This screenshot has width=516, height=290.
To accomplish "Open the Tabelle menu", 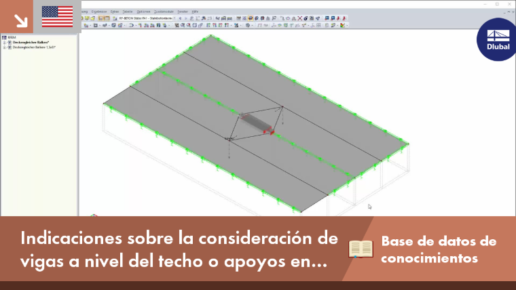I will (x=128, y=12).
